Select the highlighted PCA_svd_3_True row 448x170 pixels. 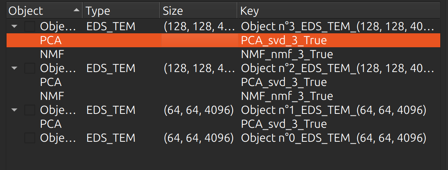pyautogui.click(x=223, y=41)
